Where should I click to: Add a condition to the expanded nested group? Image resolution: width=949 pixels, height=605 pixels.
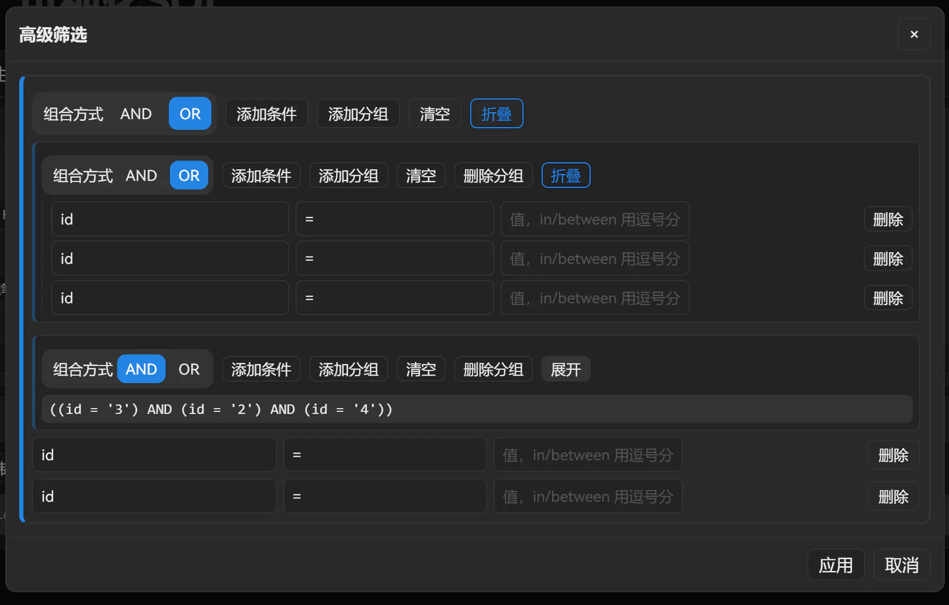[x=261, y=176]
